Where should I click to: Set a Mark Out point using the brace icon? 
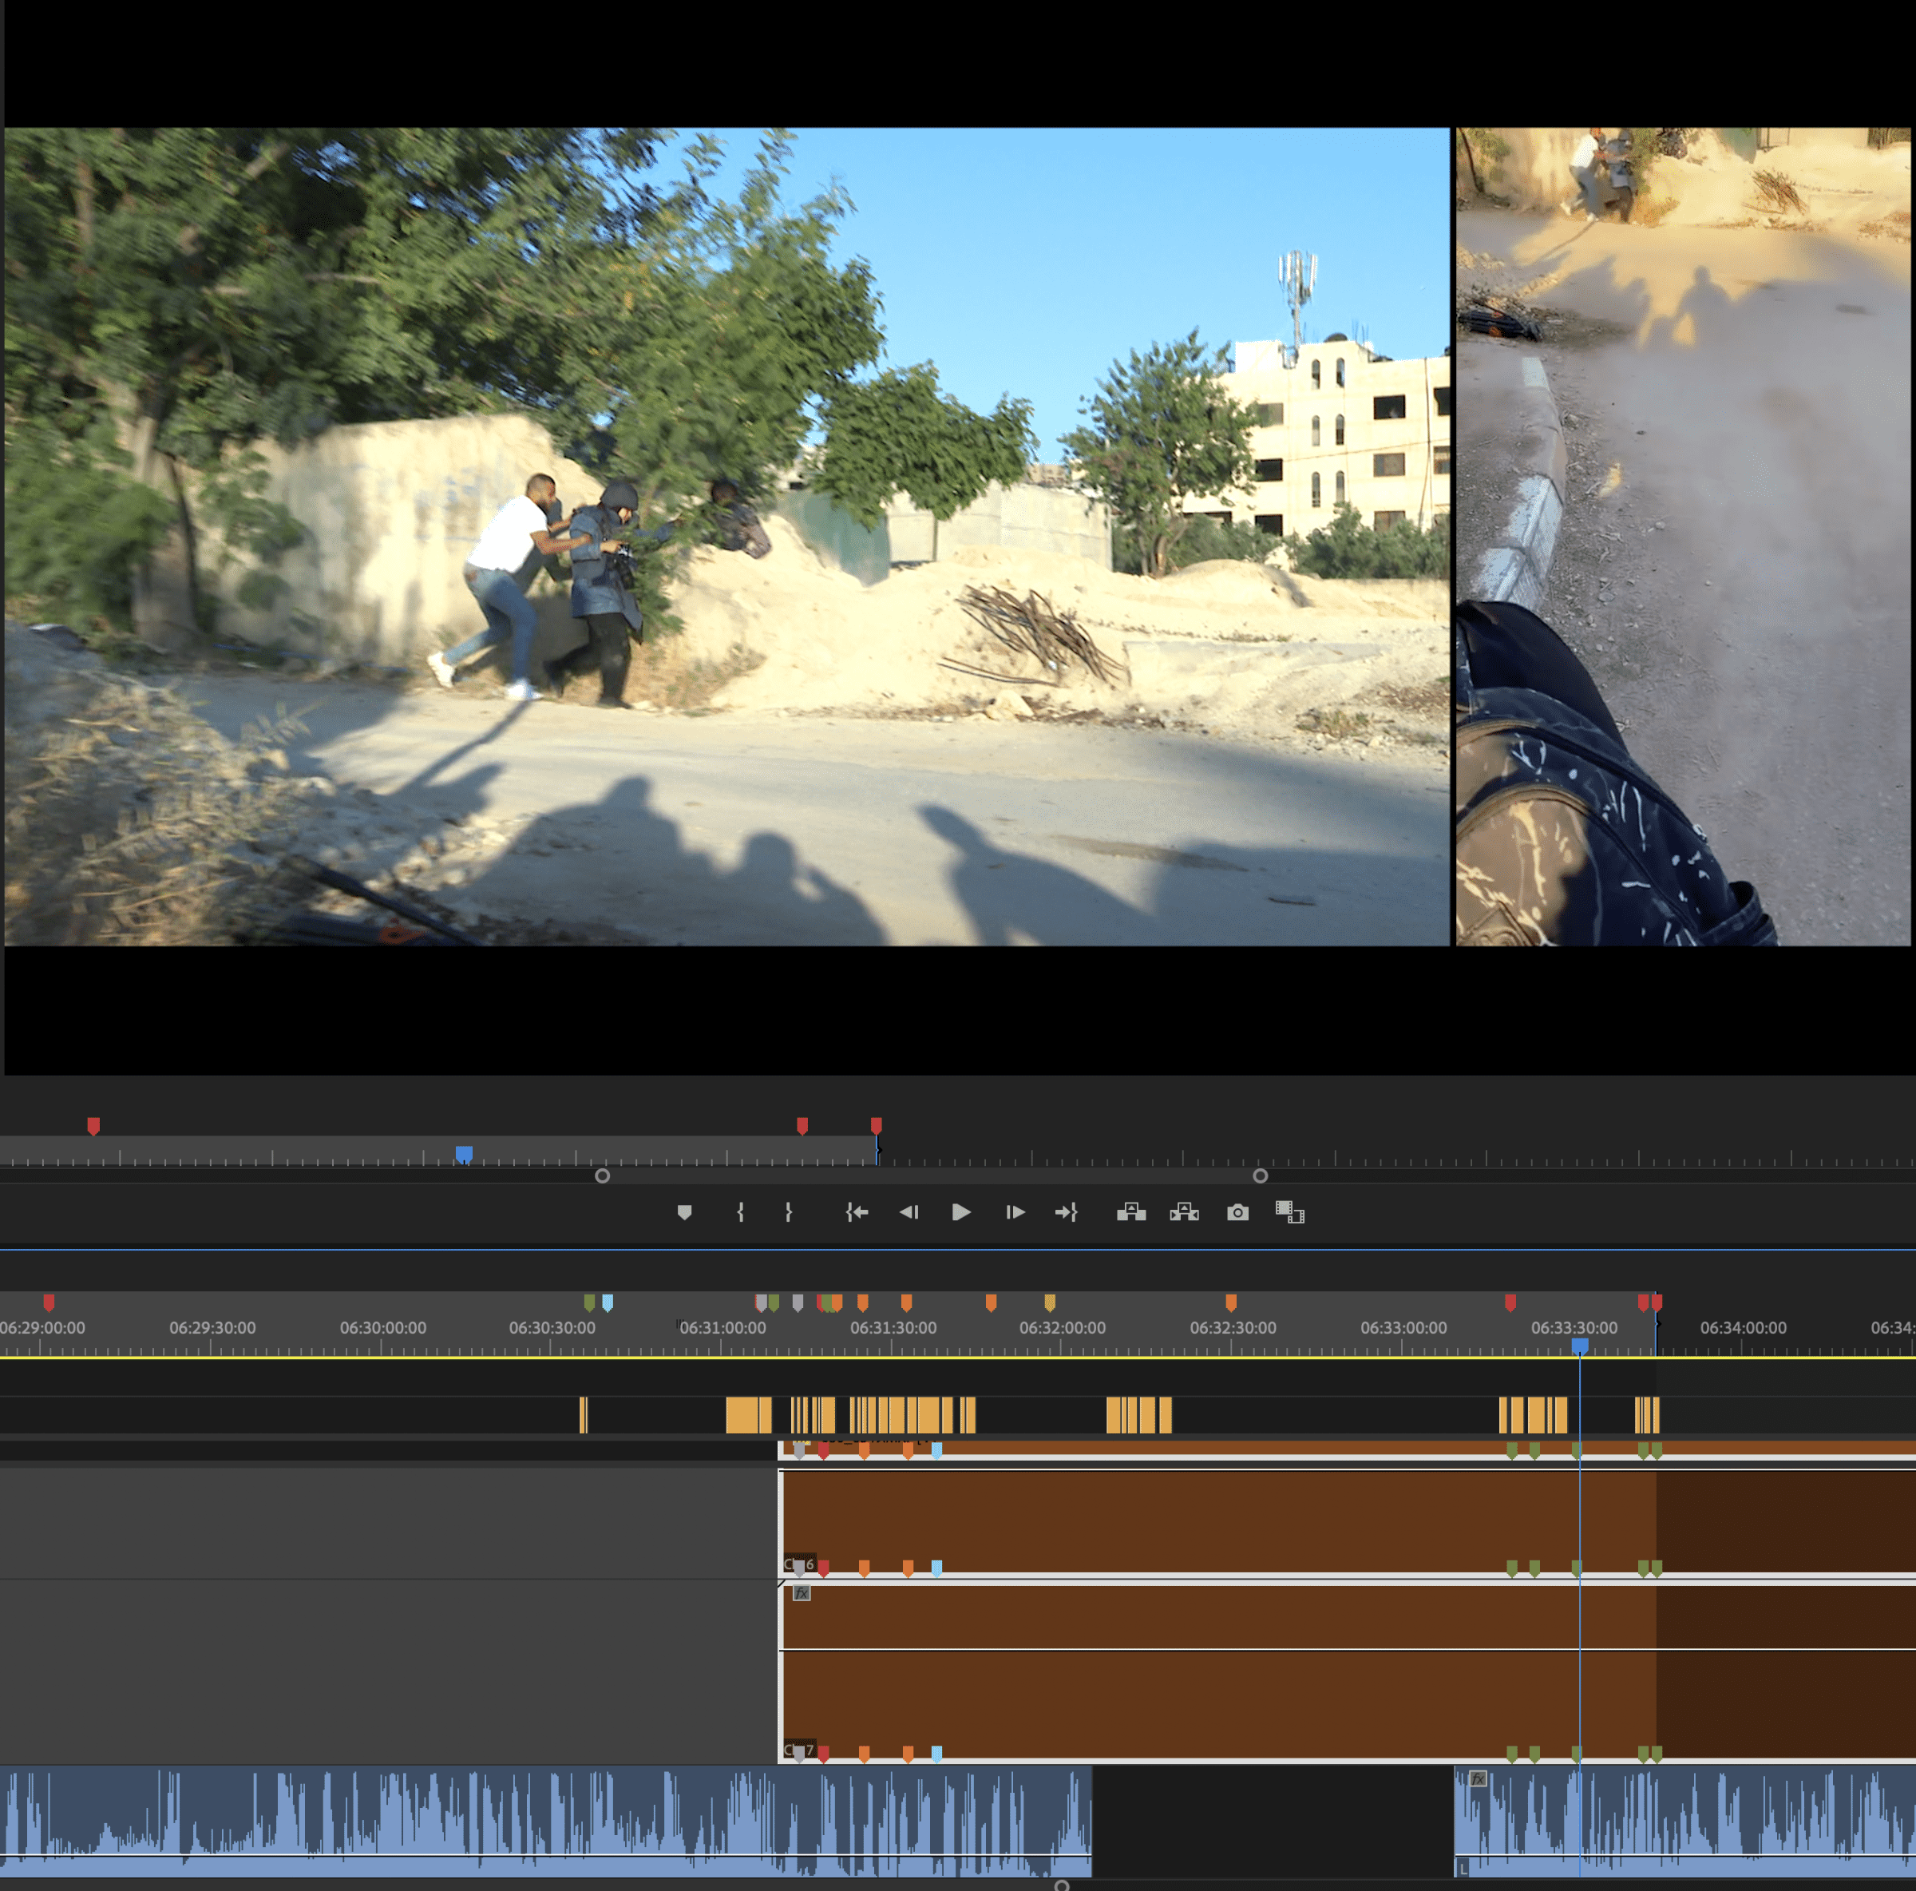click(790, 1212)
